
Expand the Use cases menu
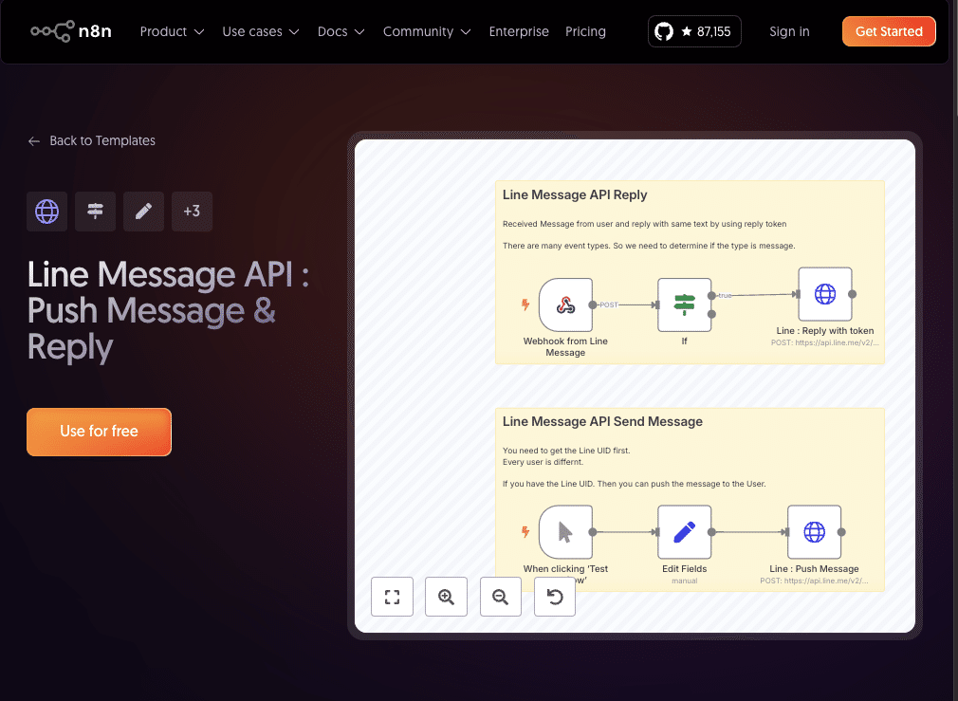260,31
